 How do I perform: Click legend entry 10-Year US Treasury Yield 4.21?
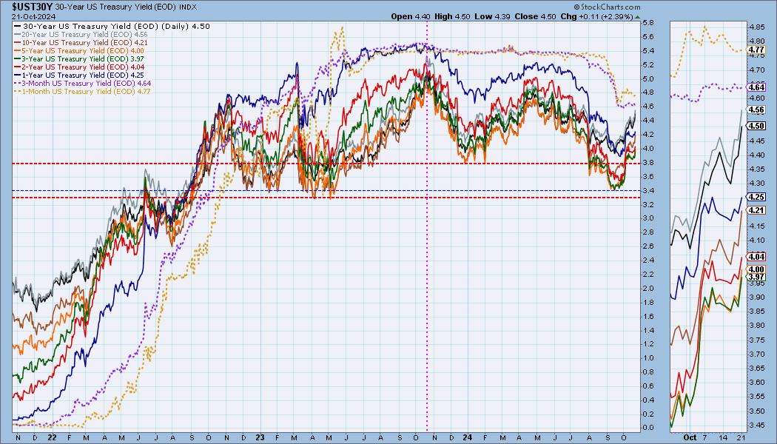pyautogui.click(x=81, y=43)
